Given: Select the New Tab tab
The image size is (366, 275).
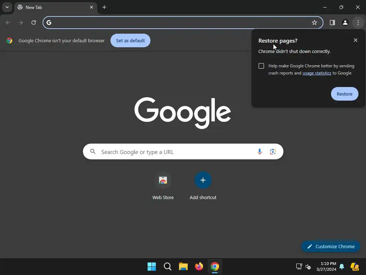Looking at the screenshot, I should tap(55, 8).
